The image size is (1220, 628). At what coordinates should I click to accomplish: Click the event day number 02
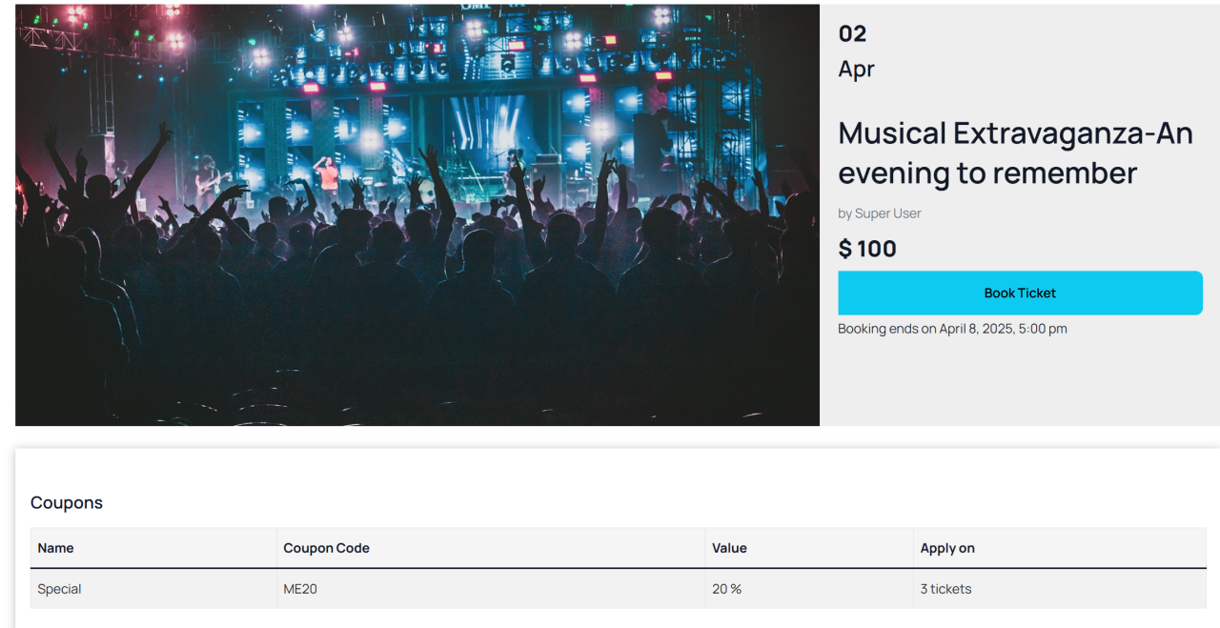pos(852,34)
